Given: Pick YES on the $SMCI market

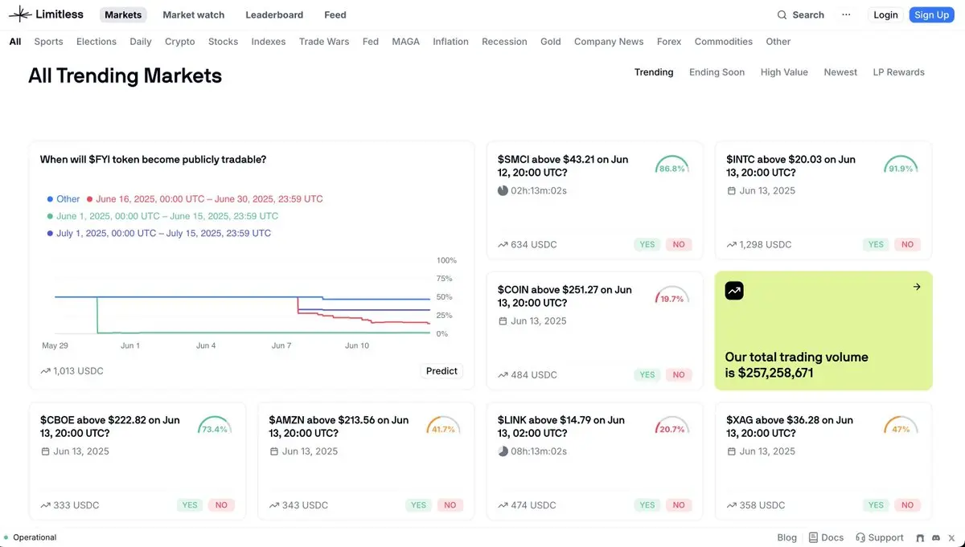Looking at the screenshot, I should coord(647,244).
